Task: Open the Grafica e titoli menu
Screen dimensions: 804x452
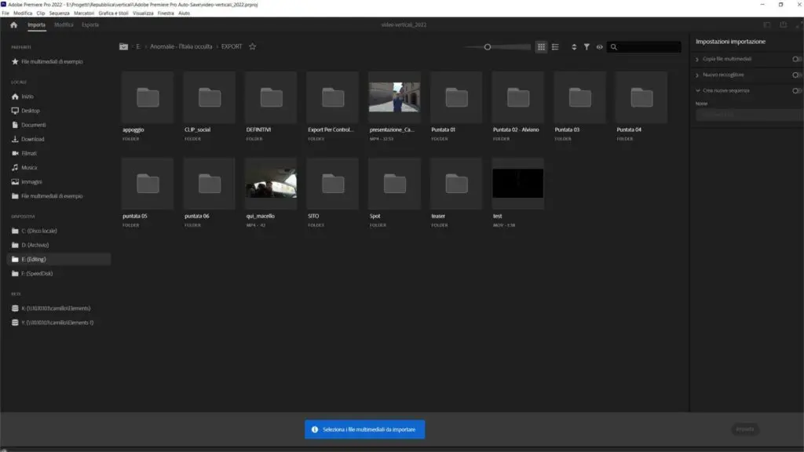Action: coord(113,13)
